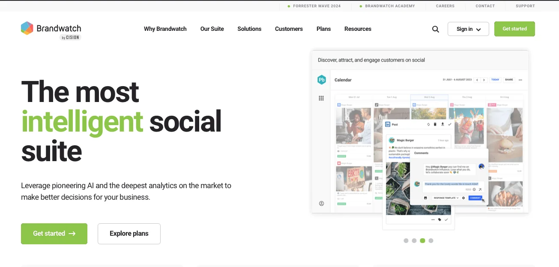Viewport: 559px width, 267px height.
Task: Click the user profile icon in mockup sidebar
Action: coord(321,204)
